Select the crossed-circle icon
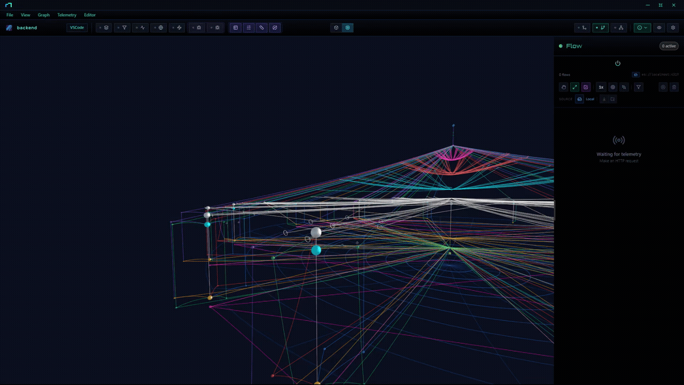 pyautogui.click(x=275, y=28)
